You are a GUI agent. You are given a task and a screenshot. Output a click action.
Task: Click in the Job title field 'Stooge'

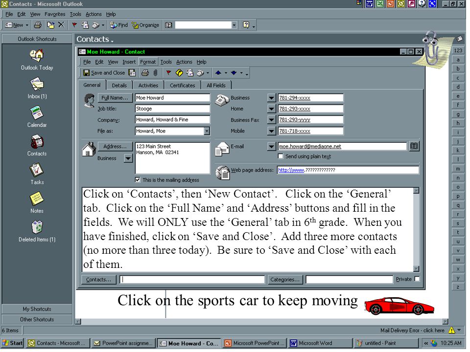click(x=173, y=110)
